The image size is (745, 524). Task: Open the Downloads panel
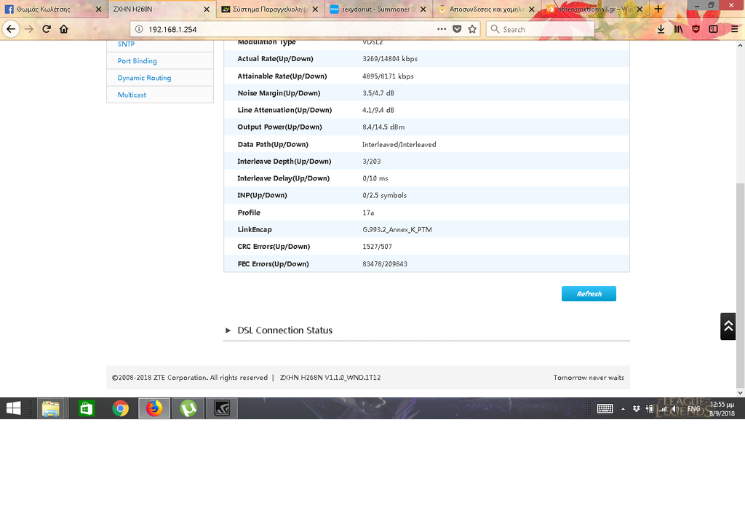[x=661, y=29]
